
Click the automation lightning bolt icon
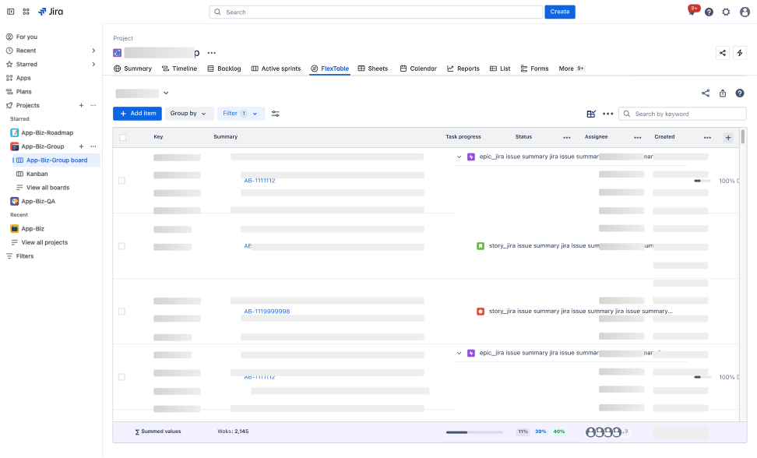(x=740, y=53)
